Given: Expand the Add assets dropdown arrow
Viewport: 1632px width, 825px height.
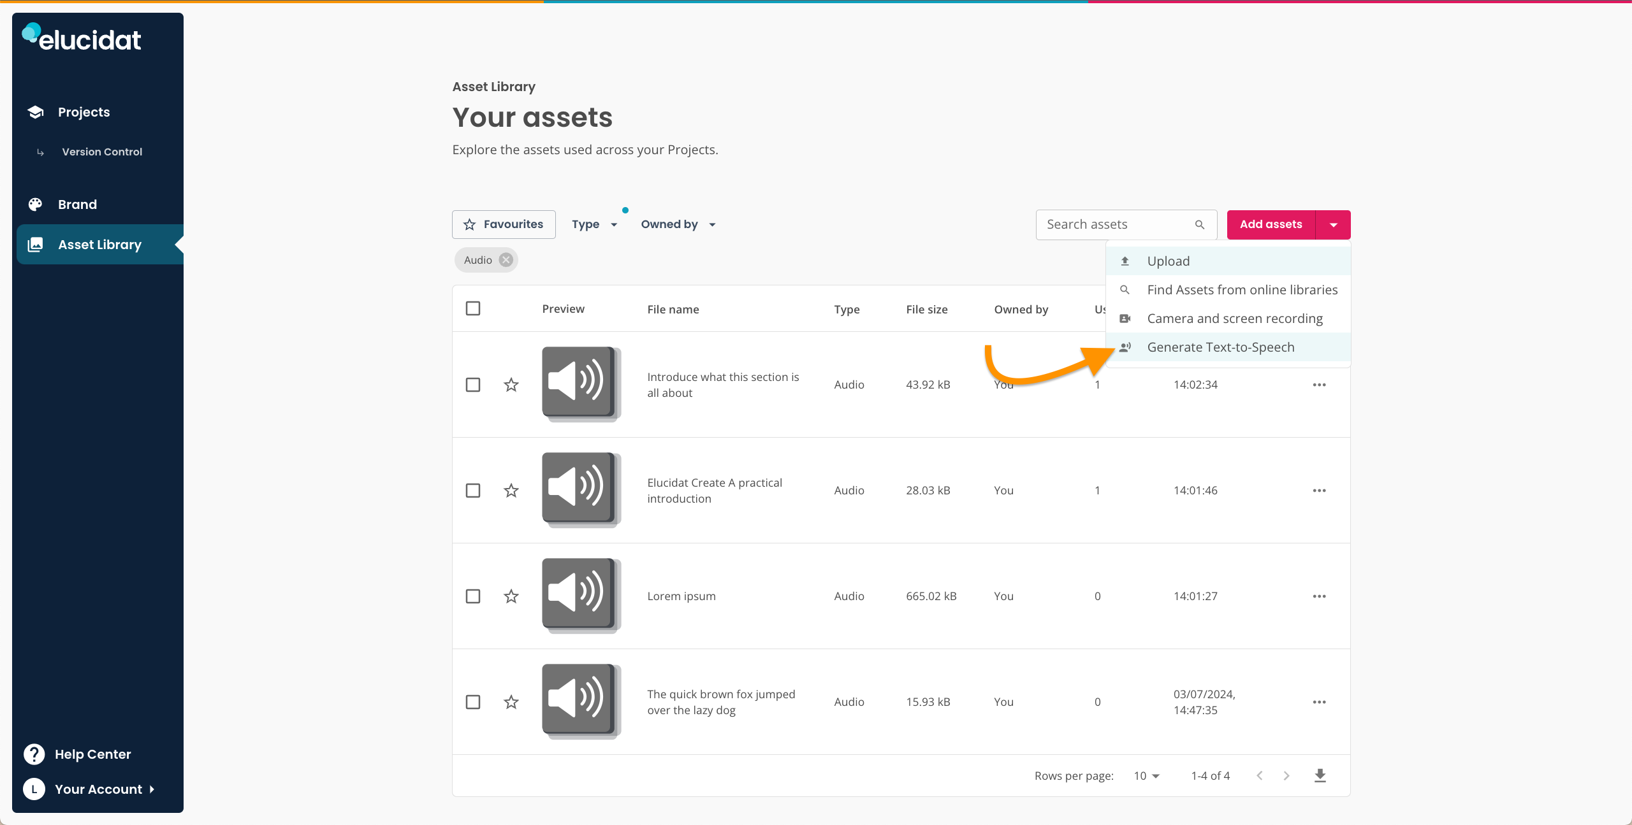Looking at the screenshot, I should point(1333,224).
